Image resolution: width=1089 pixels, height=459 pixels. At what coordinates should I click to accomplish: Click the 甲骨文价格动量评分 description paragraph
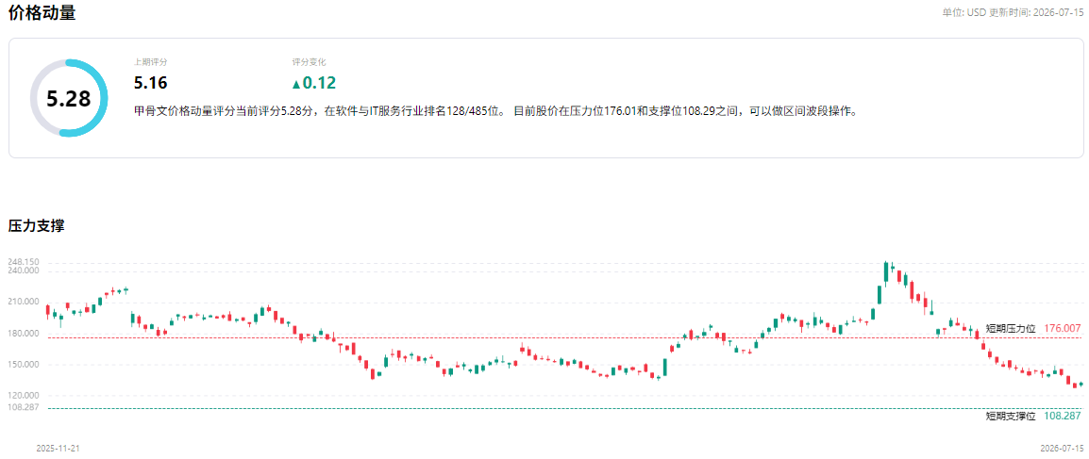[x=495, y=111]
